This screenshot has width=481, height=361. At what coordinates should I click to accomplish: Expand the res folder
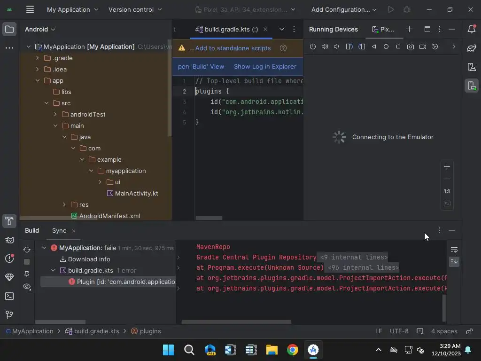click(64, 204)
